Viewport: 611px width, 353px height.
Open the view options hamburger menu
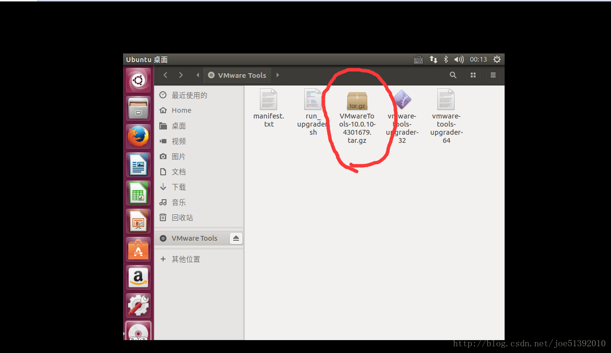493,75
